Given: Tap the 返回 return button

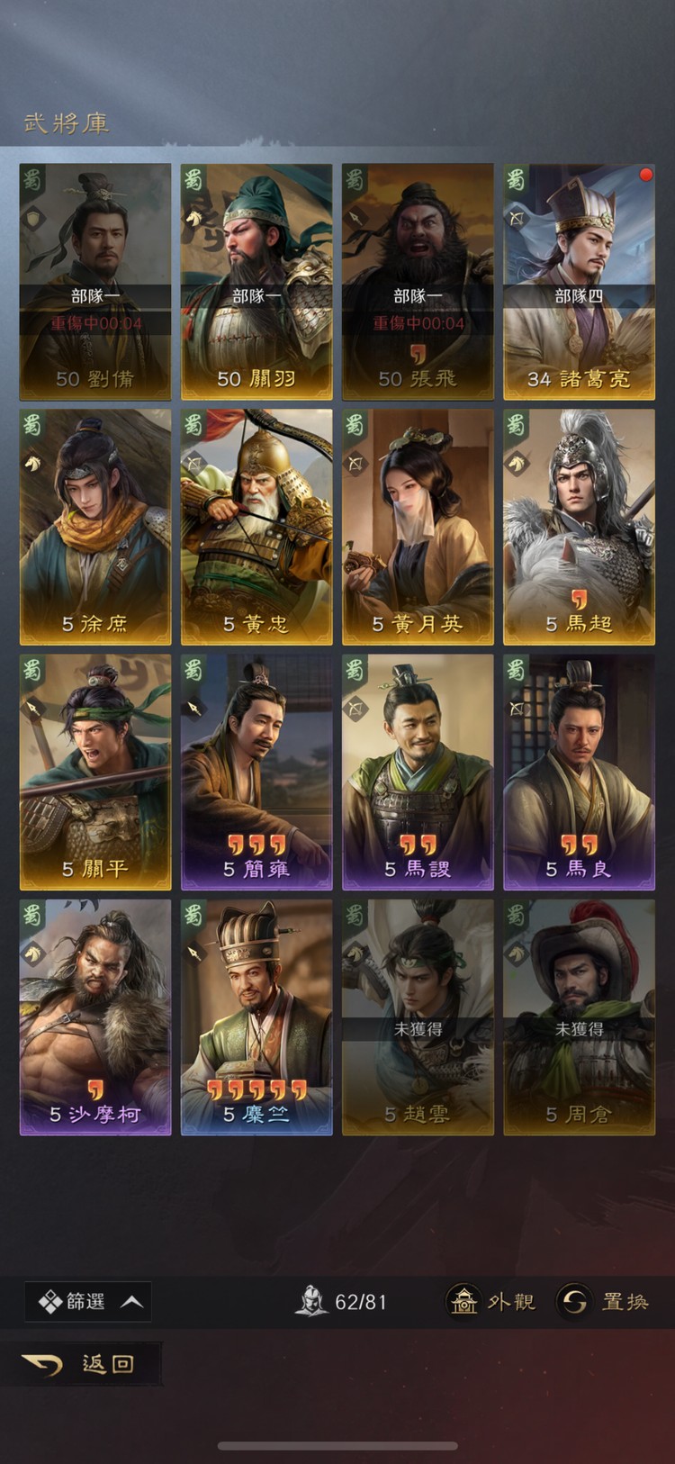Looking at the screenshot, I should pos(90,1364).
